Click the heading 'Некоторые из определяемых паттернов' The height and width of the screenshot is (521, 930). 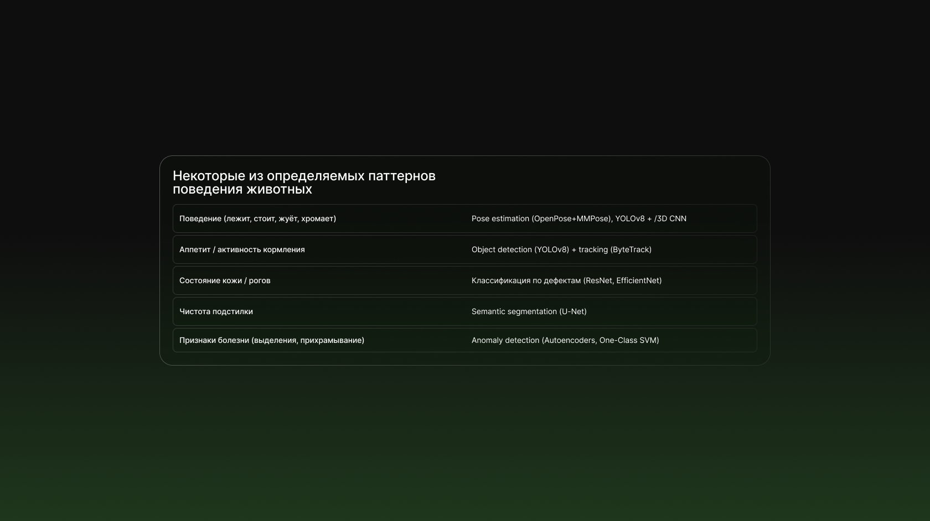pyautogui.click(x=304, y=176)
